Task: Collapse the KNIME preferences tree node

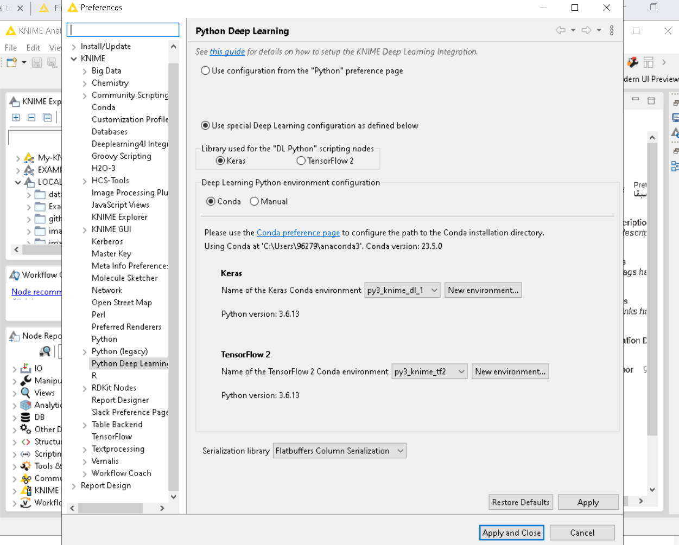Action: pos(74,59)
